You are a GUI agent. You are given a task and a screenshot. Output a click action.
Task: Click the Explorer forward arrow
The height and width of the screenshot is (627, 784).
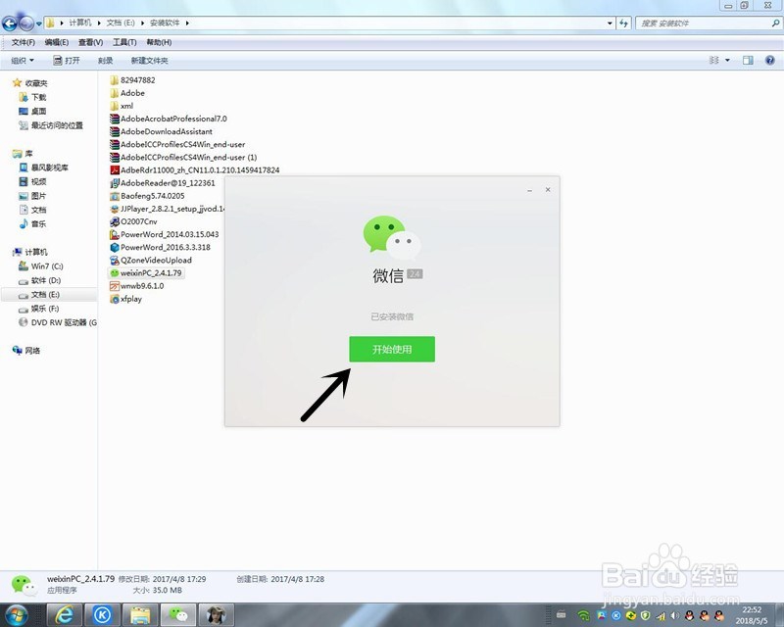tap(26, 23)
